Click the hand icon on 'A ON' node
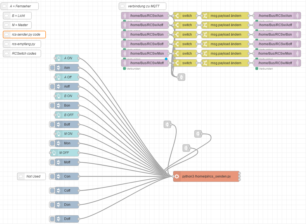The height and width of the screenshot is (224, 306). 58,58
